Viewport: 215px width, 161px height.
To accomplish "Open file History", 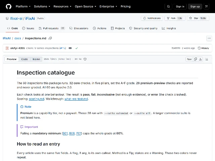I will 203,48.
